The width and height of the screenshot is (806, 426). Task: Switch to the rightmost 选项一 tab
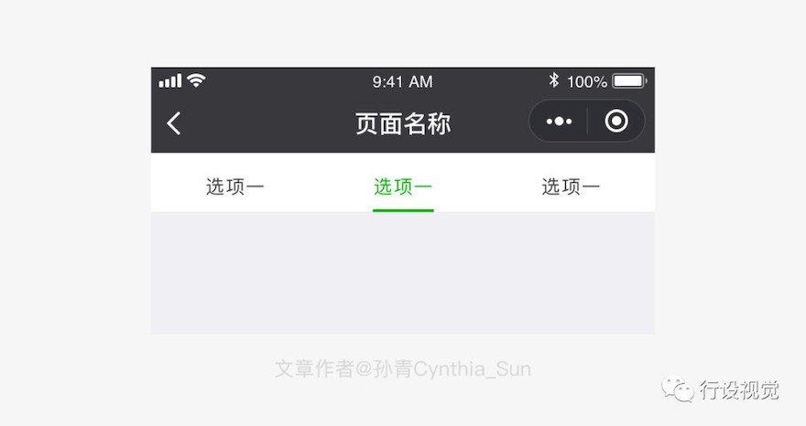pyautogui.click(x=571, y=186)
